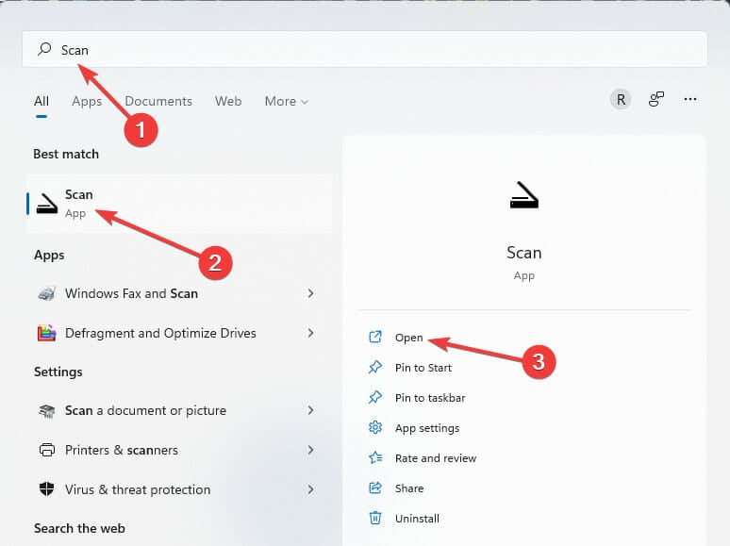The width and height of the screenshot is (730, 546).
Task: Expand the More dropdown
Action: (x=287, y=101)
